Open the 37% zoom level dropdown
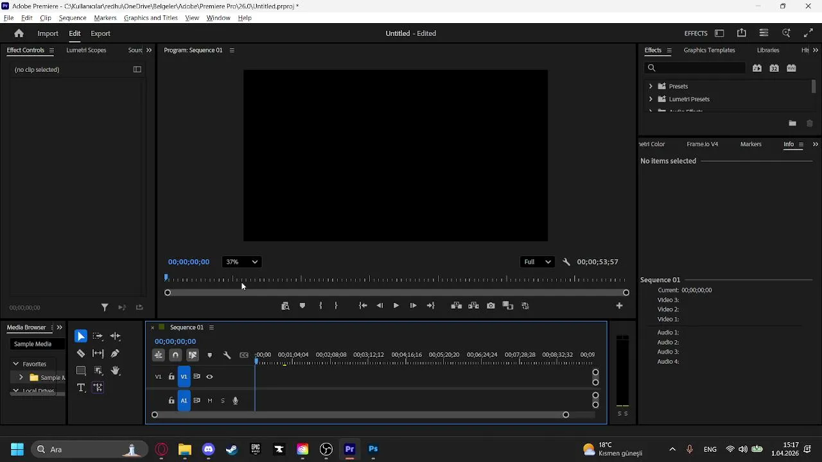The image size is (822, 462). [241, 262]
